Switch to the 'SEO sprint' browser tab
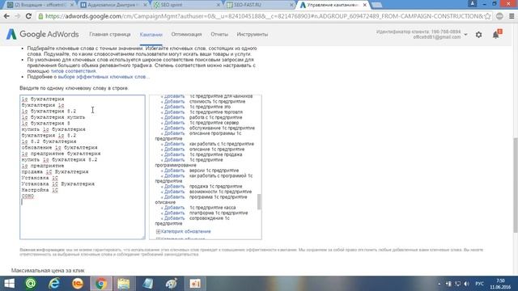Viewport: 518px width, 291px height. click(185, 5)
